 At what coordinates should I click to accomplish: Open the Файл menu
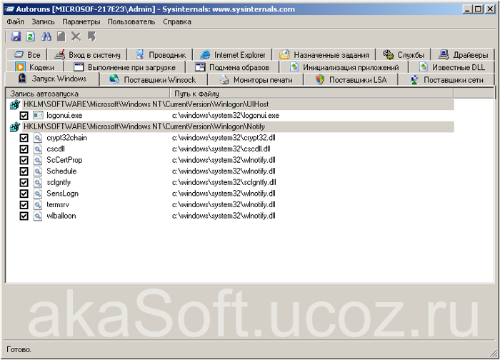pyautogui.click(x=15, y=21)
